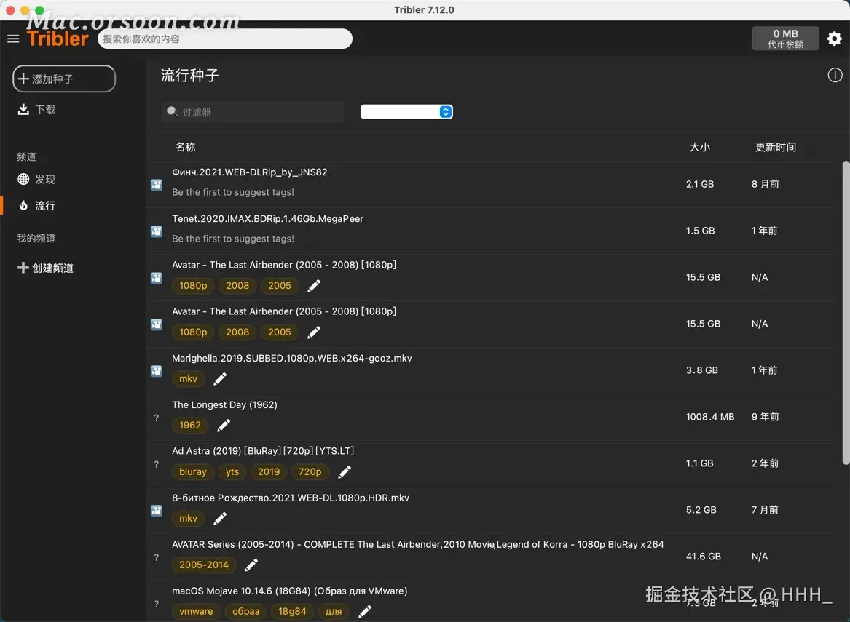Edit tags of Ad Astra pencil icon
Screen dimensions: 850x622
pyautogui.click(x=345, y=472)
